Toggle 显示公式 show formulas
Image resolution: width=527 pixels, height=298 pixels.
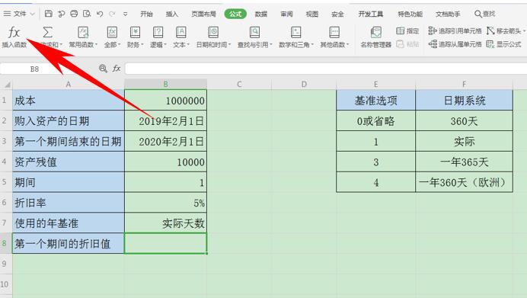[504, 44]
